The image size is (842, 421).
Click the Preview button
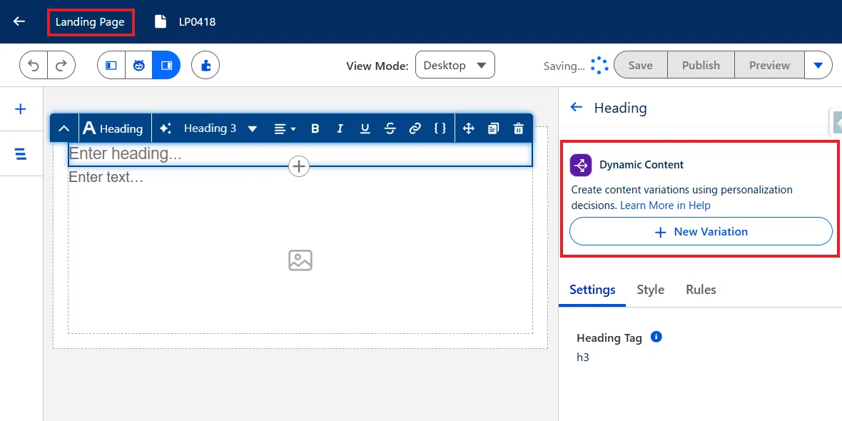769,66
